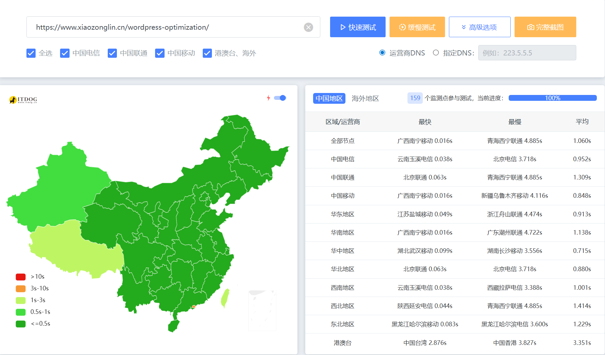Launch the 缓慢测试 slow test

(417, 27)
